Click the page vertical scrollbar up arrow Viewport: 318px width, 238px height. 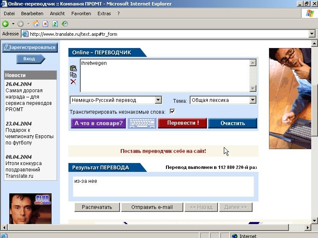coord(314,43)
